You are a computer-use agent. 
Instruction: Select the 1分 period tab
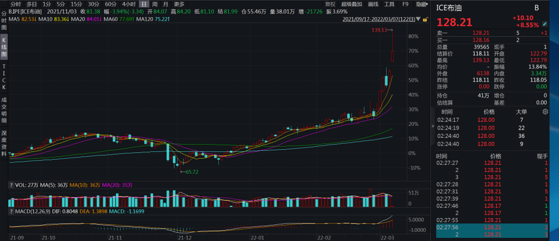47,4
